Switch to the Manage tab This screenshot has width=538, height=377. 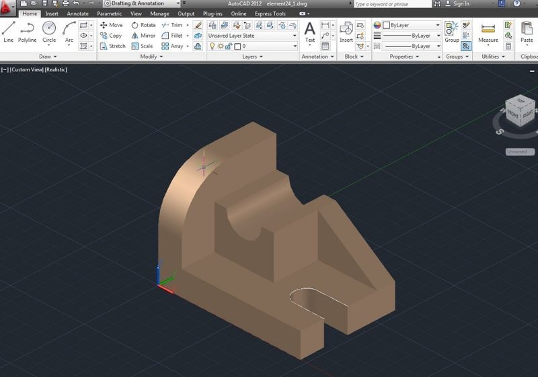(x=159, y=13)
